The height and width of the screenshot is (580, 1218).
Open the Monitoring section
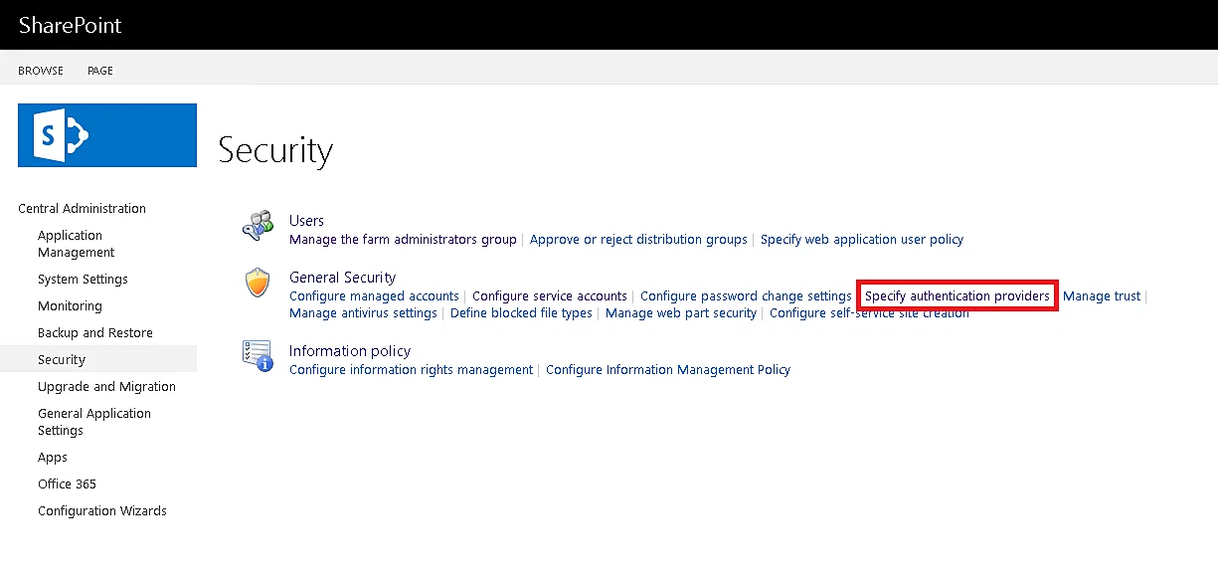[70, 305]
